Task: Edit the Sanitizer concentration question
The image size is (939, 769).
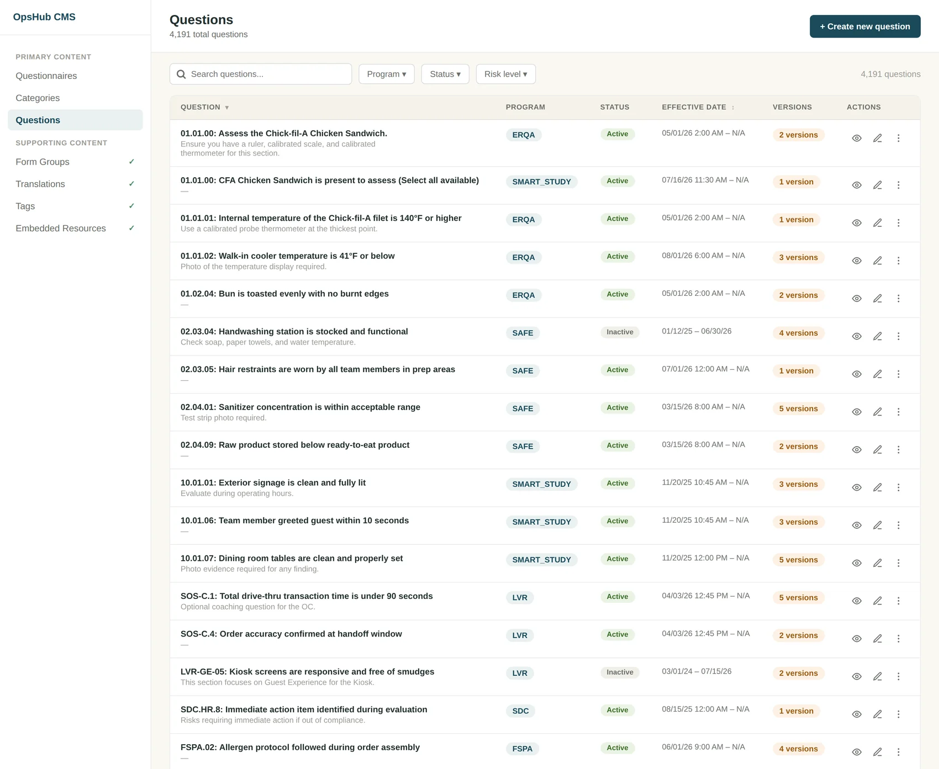Action: point(877,412)
